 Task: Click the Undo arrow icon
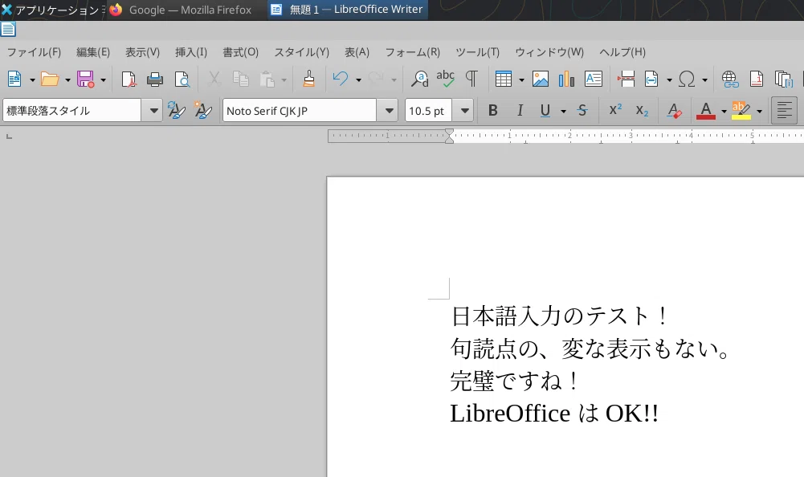341,79
